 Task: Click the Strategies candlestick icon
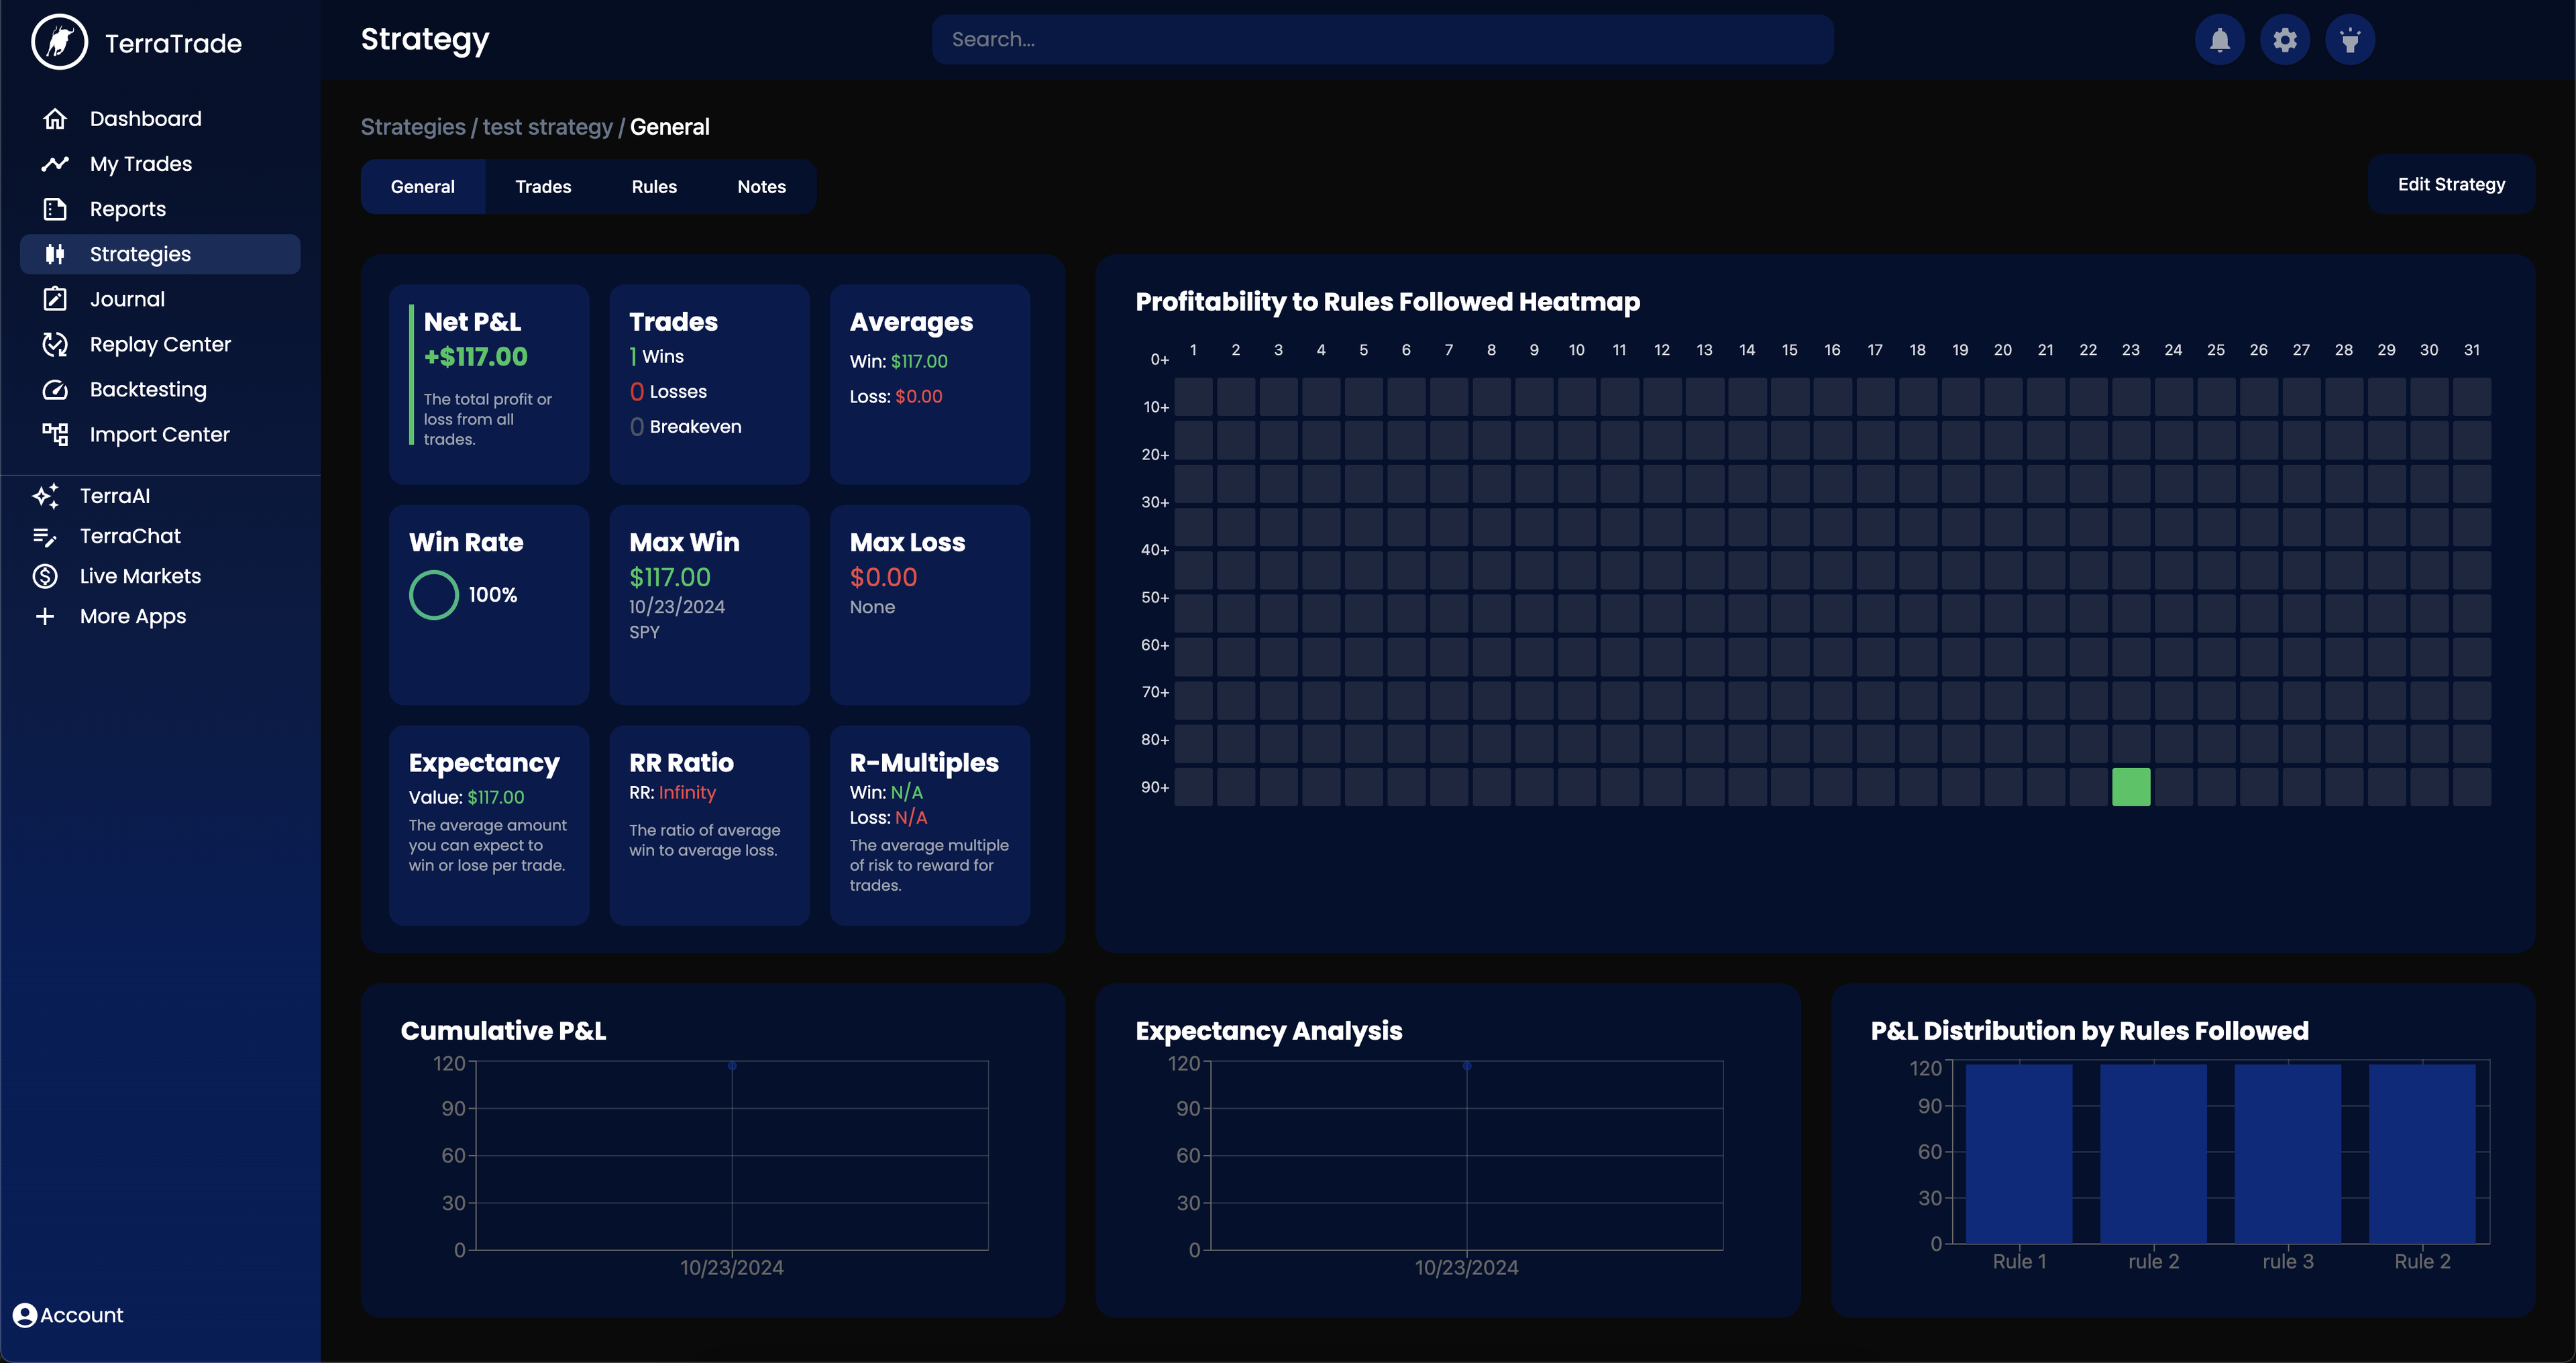click(x=55, y=254)
